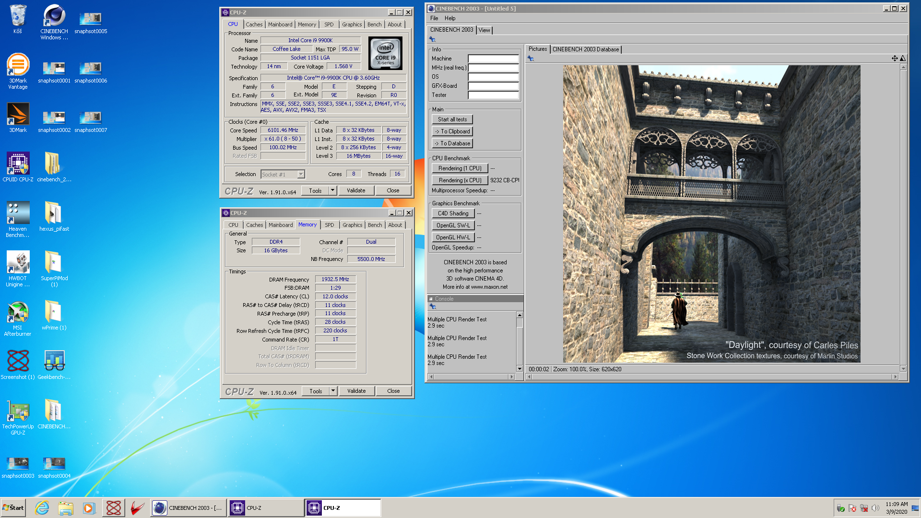Click Close button in lower CPU-Z window
The width and height of the screenshot is (921, 518).
[393, 391]
